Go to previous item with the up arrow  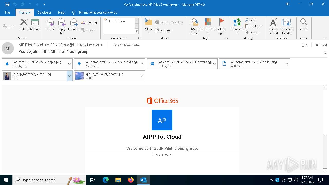(x=30, y=4)
